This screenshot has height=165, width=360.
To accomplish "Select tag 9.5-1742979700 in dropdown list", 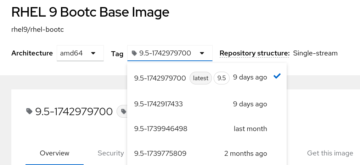I will point(207,78).
